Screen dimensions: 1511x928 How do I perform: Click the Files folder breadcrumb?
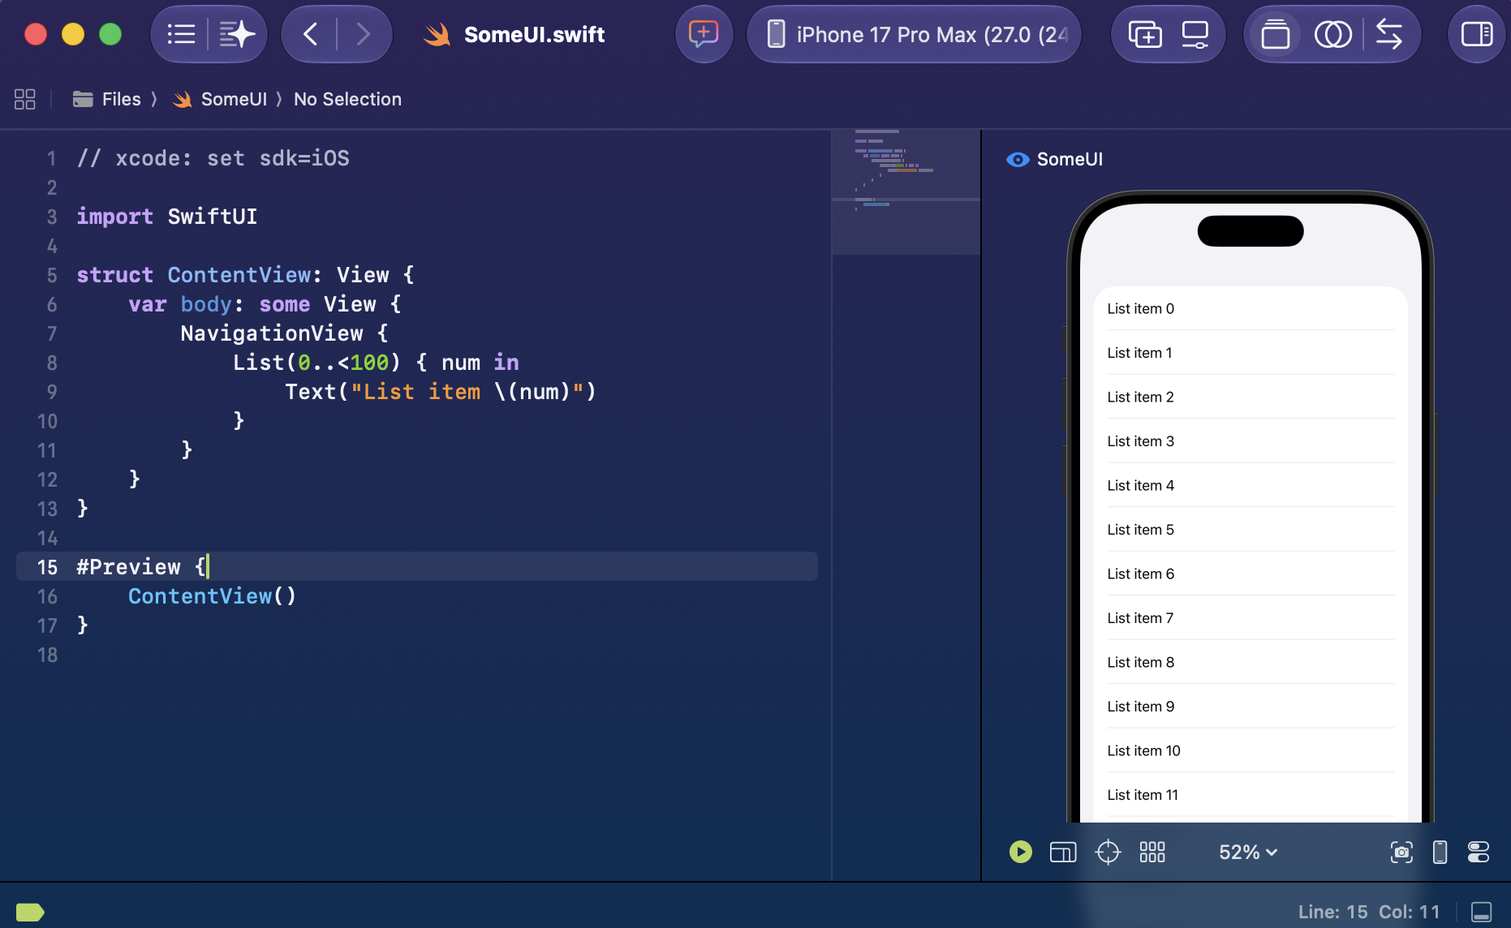(x=106, y=99)
